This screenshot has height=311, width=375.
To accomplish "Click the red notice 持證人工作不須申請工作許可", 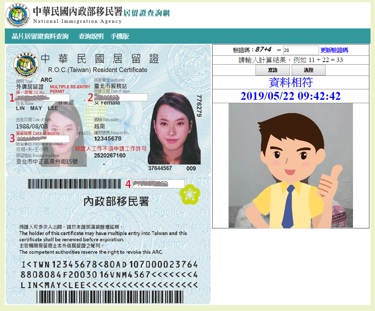I will 111,149.
